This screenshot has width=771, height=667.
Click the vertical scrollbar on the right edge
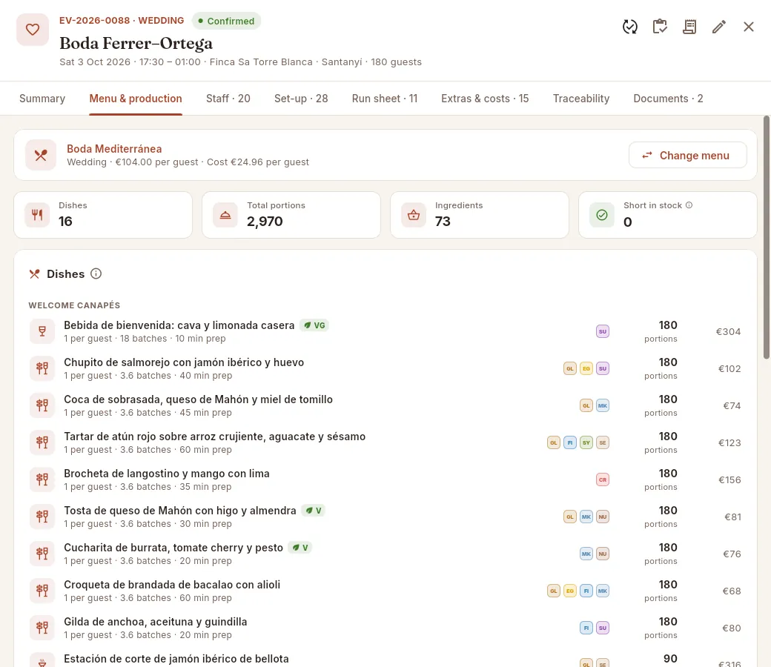(766, 237)
